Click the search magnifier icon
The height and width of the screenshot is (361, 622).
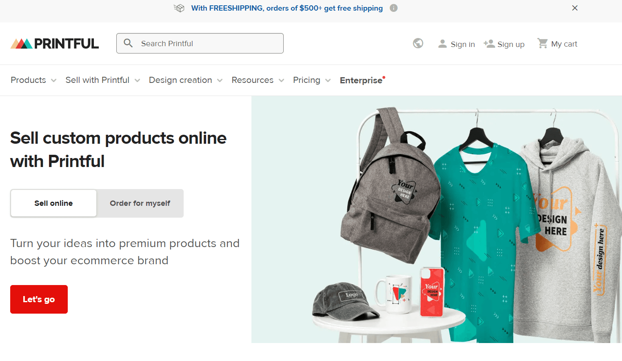coord(128,43)
